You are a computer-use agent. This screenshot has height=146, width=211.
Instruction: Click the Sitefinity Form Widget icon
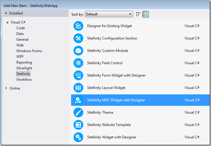(x=78, y=75)
